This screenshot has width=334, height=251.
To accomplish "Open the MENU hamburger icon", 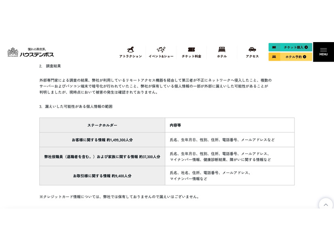I will pyautogui.click(x=323, y=49).
